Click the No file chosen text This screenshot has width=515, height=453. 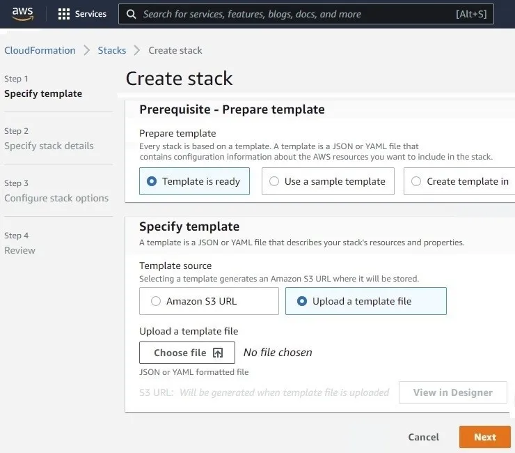pyautogui.click(x=278, y=353)
